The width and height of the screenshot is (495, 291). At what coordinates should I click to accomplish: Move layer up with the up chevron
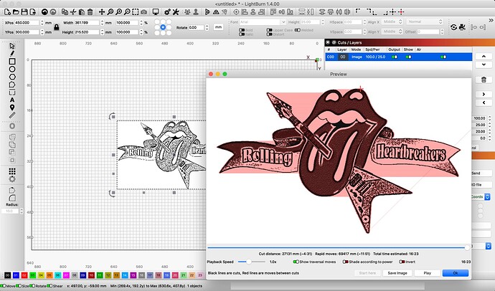coord(484,57)
